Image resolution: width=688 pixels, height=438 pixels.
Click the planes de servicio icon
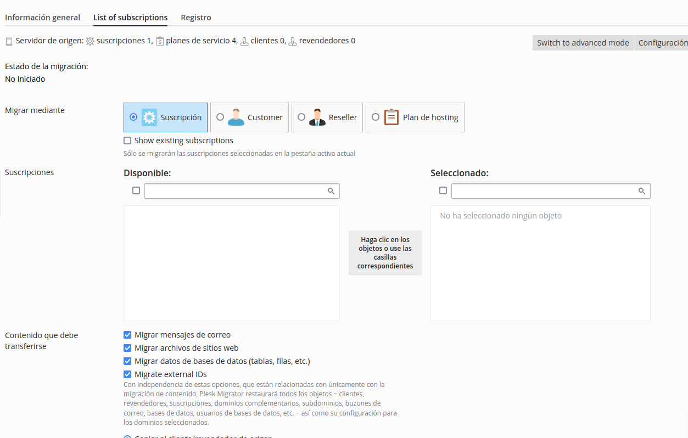(160, 41)
